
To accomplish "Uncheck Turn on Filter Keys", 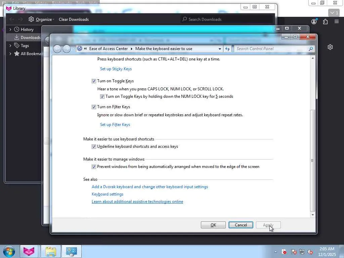I will pos(94,107).
